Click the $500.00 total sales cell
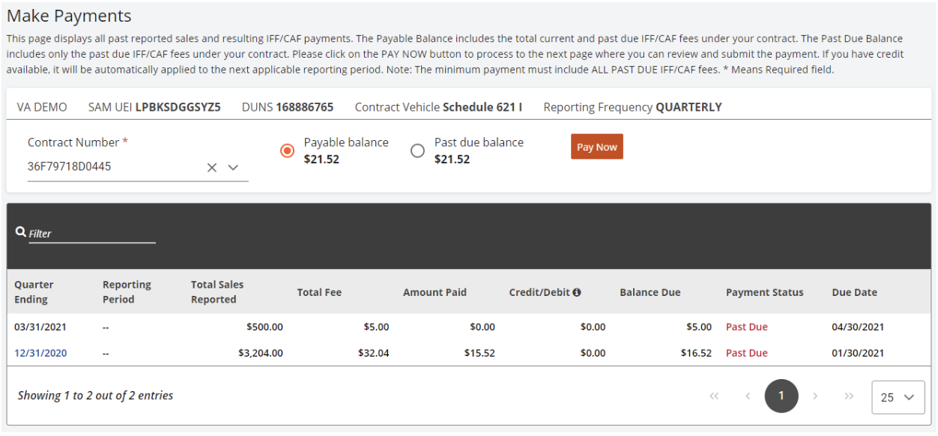Image resolution: width=938 pixels, height=436 pixels. 264,327
